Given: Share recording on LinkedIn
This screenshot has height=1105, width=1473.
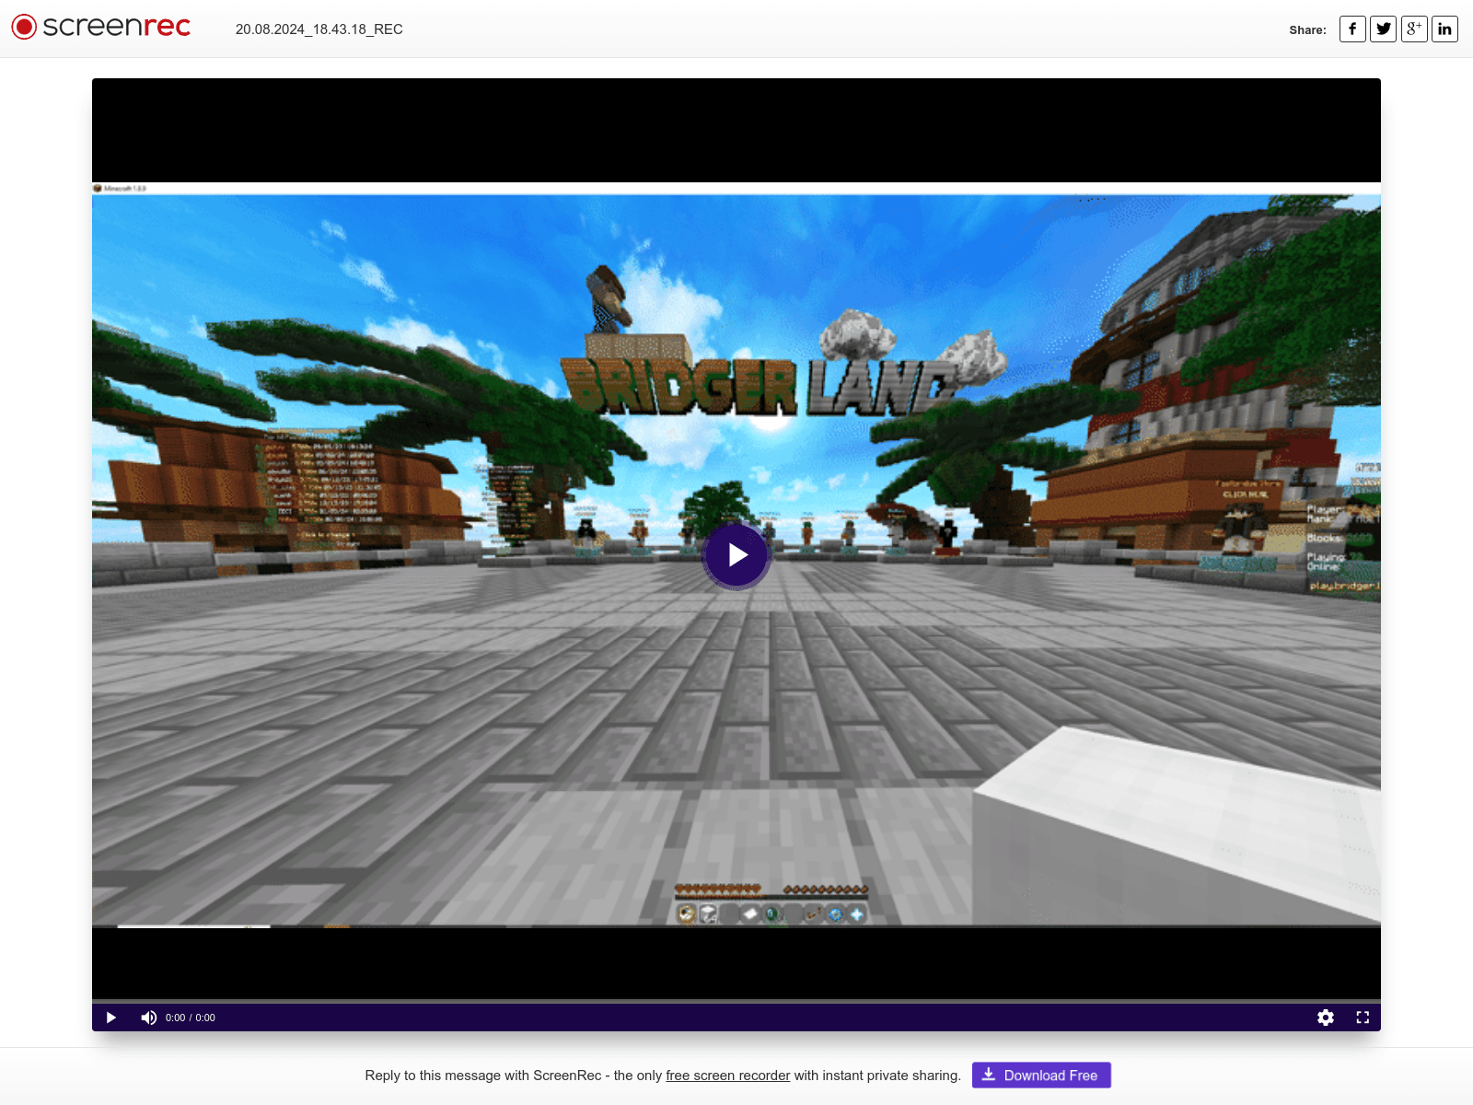Looking at the screenshot, I should [x=1444, y=29].
